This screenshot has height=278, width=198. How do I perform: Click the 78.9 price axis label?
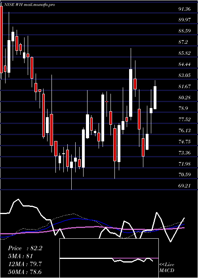[183, 108]
